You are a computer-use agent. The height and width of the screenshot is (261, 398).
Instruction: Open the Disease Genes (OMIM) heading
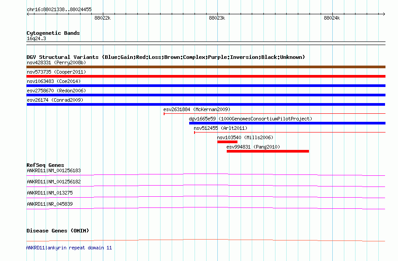pyautogui.click(x=58, y=231)
